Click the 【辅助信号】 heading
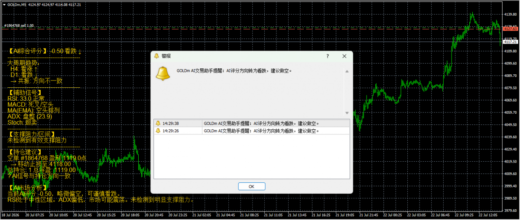520x220 pixels. pos(25,92)
